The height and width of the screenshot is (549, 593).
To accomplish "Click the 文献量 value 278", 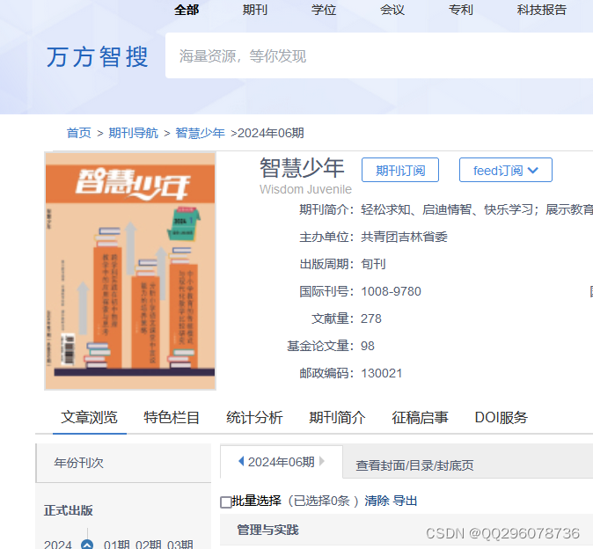I will (371, 318).
